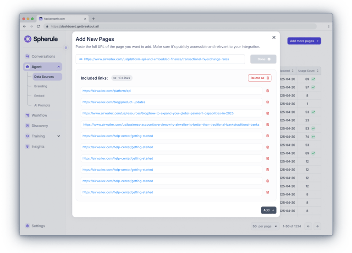Open Workflow in the sidebar
352x253 pixels.
pyautogui.click(x=39, y=115)
